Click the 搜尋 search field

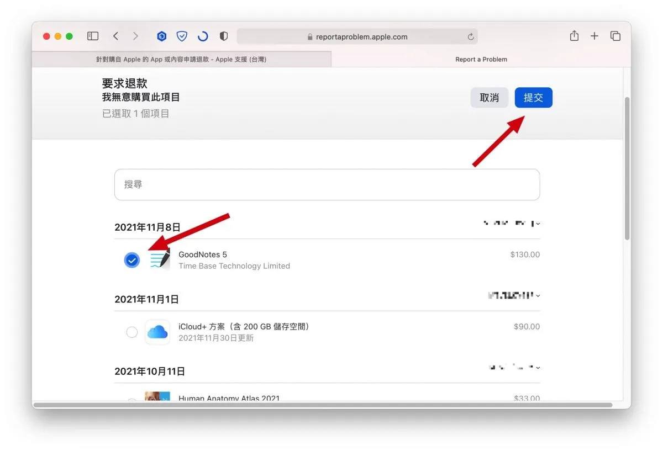pyautogui.click(x=327, y=184)
